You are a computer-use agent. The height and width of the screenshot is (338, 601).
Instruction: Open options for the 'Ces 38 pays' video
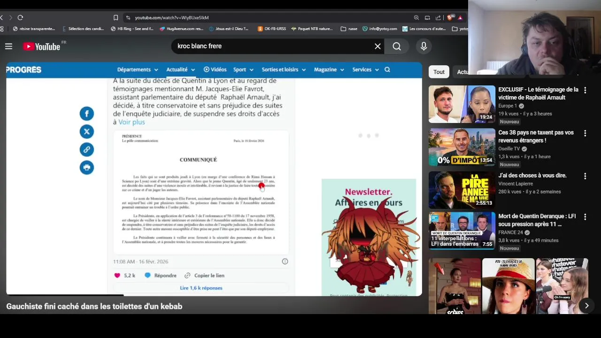click(585, 133)
